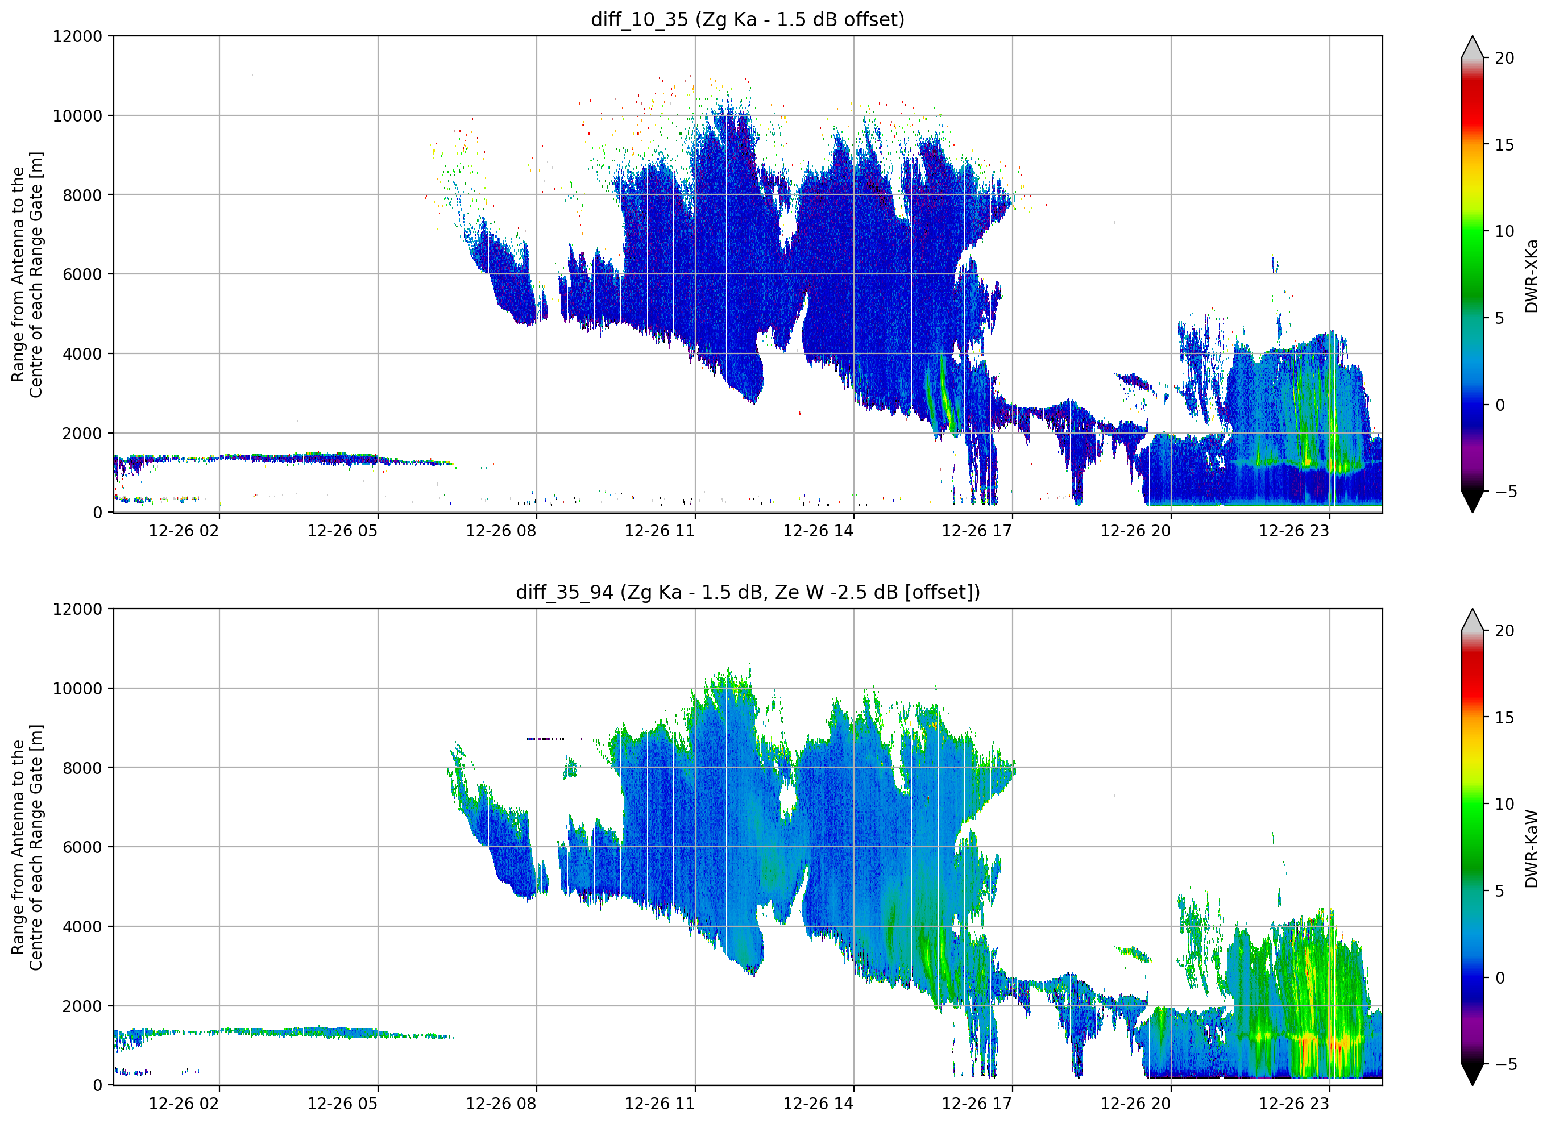Click the gray upper extend arrow of DWR-KaW colorbar
This screenshot has height=1124, width=1551.
click(x=1473, y=619)
